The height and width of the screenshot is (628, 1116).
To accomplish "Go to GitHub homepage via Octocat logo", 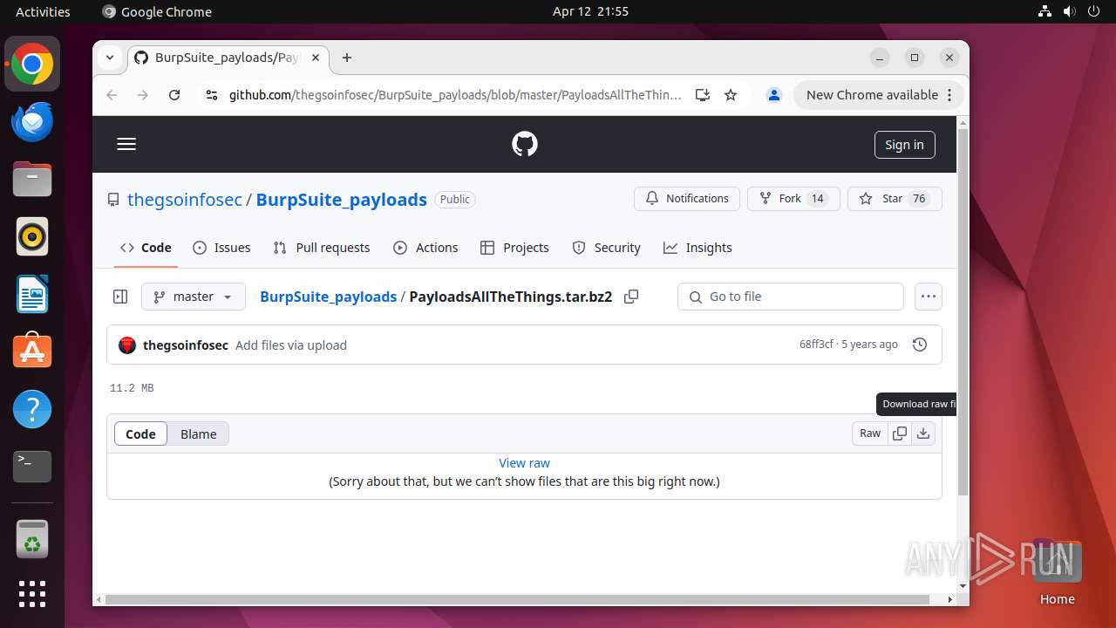I will tap(525, 144).
